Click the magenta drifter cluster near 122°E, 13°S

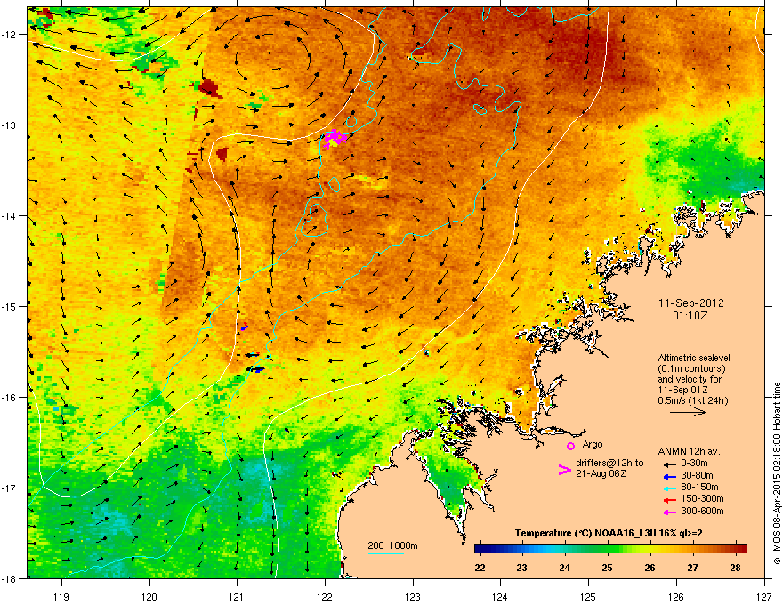[x=334, y=138]
